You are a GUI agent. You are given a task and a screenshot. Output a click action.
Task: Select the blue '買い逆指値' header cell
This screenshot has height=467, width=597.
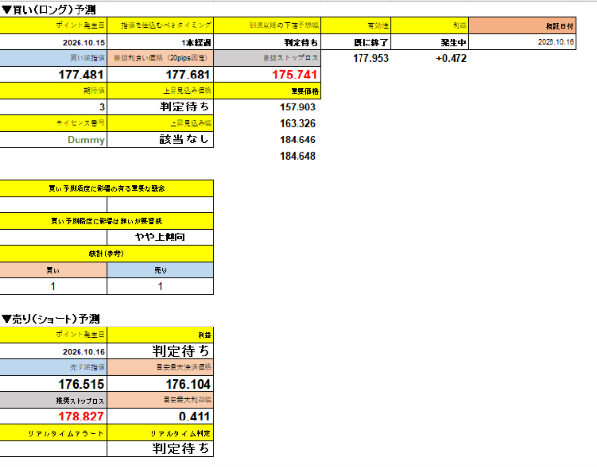tap(53, 58)
